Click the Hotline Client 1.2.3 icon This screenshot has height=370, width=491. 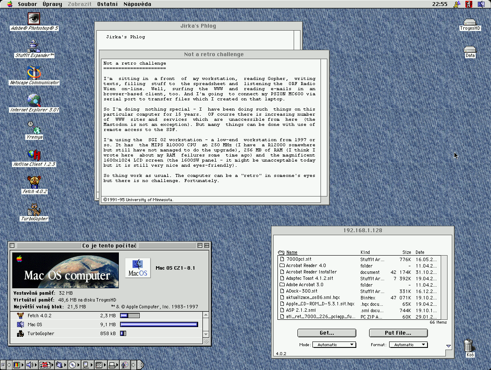pyautogui.click(x=34, y=155)
